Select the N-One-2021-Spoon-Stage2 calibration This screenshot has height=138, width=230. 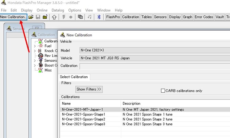coord(84,119)
